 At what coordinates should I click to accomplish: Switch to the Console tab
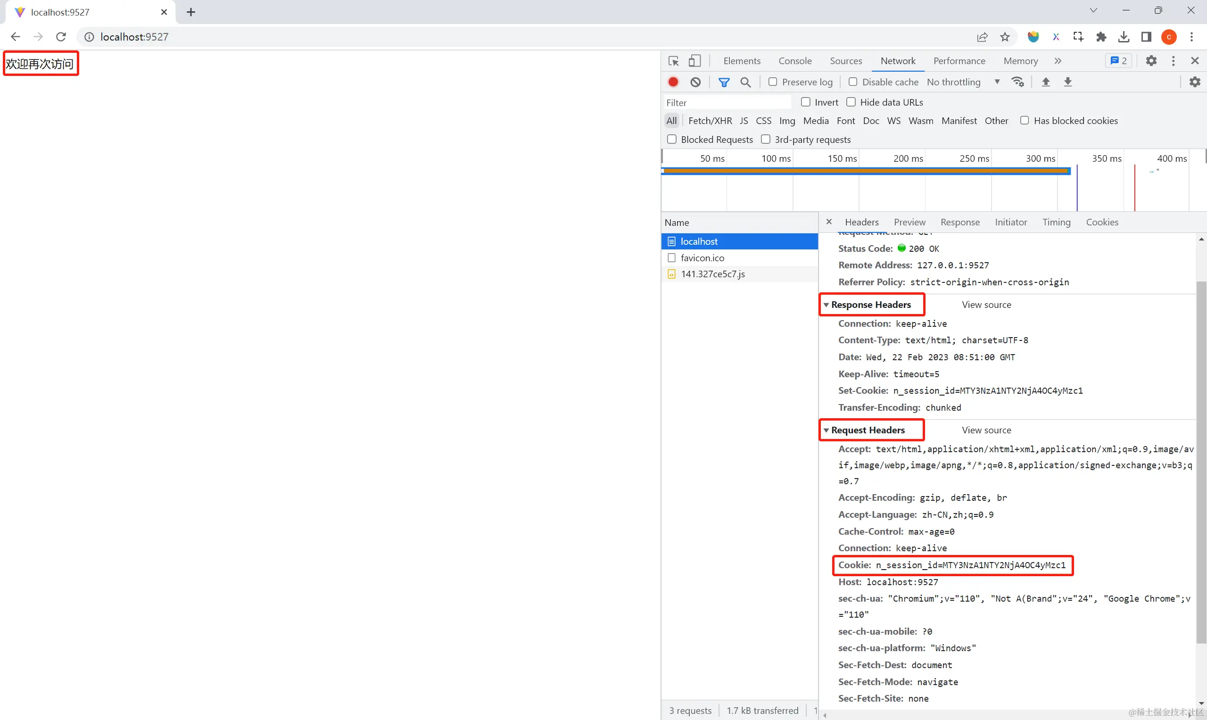[x=794, y=61]
